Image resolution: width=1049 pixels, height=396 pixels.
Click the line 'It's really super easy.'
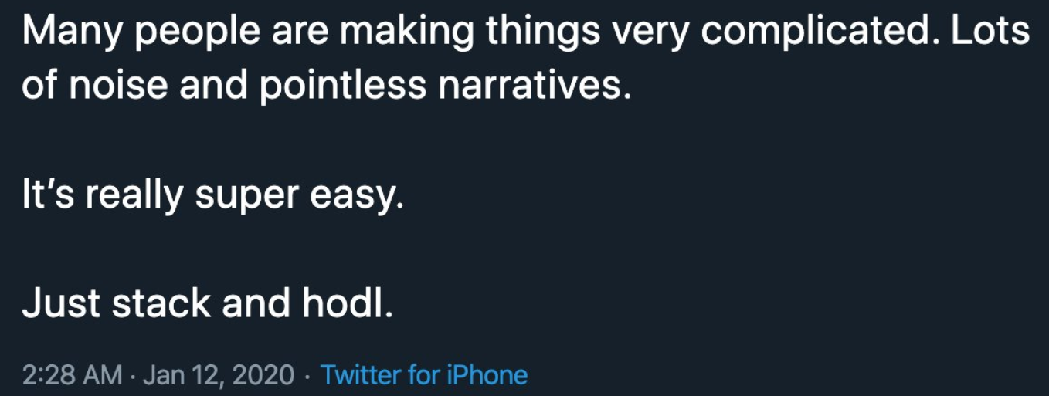(213, 197)
